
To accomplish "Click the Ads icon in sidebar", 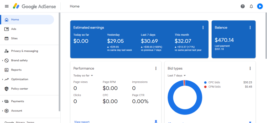I will (7, 29).
